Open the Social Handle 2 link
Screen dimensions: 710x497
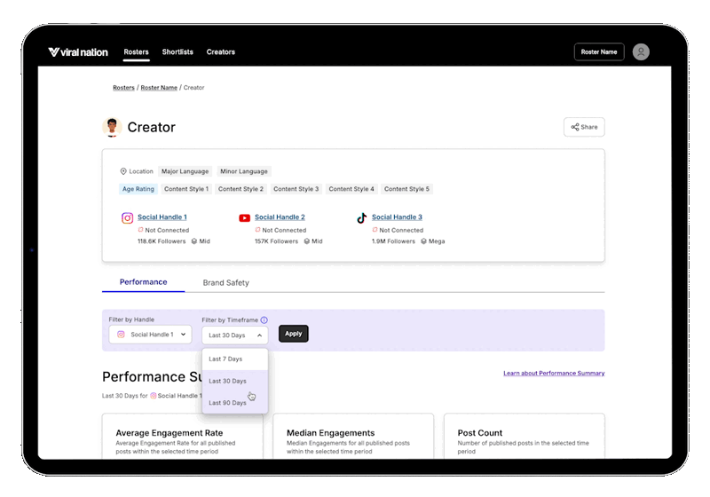pos(280,217)
